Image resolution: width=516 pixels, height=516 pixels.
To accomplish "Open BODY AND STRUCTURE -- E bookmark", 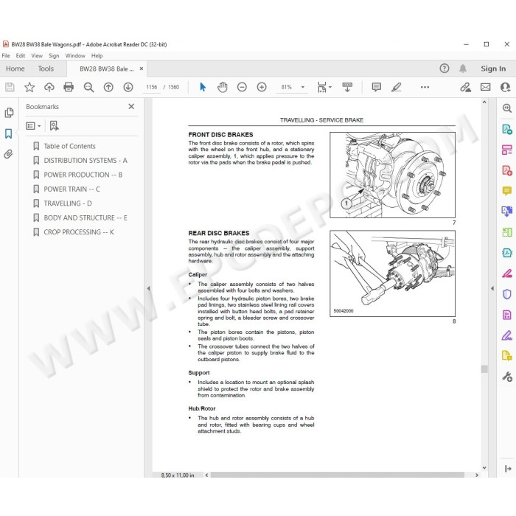I will click(86, 218).
